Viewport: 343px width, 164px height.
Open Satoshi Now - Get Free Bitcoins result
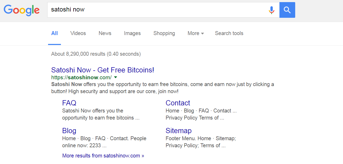(x=103, y=70)
